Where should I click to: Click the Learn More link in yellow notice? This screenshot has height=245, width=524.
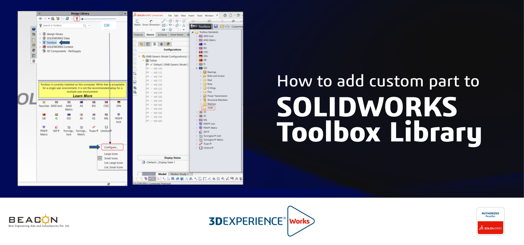click(82, 96)
